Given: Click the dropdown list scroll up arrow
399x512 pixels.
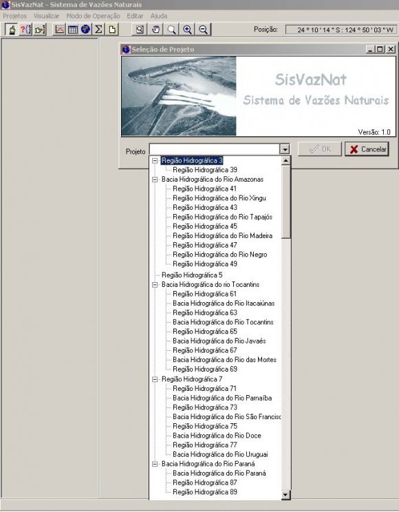Looking at the screenshot, I should (x=285, y=160).
